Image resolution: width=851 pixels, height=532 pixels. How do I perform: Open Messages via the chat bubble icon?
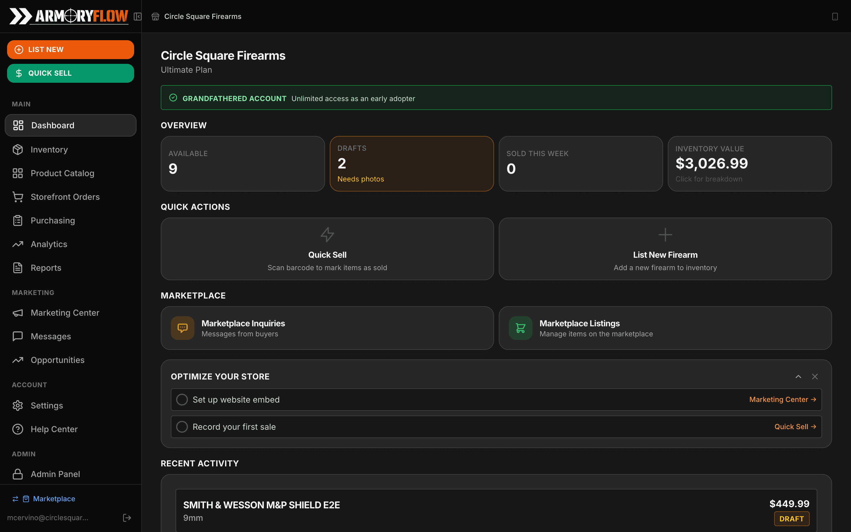click(x=18, y=336)
